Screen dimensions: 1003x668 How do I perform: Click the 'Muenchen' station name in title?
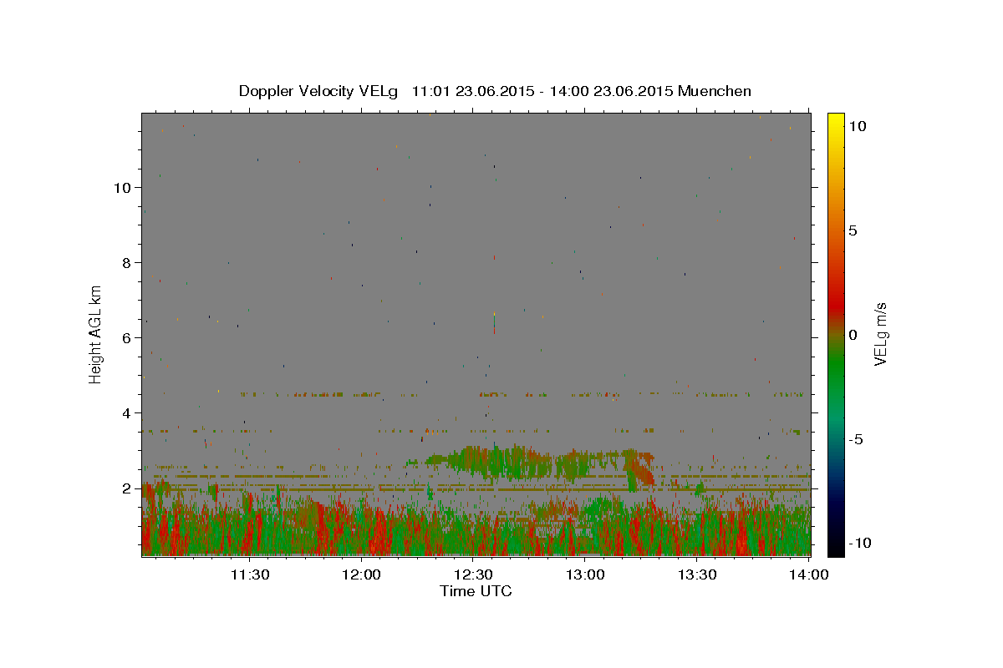click(715, 91)
